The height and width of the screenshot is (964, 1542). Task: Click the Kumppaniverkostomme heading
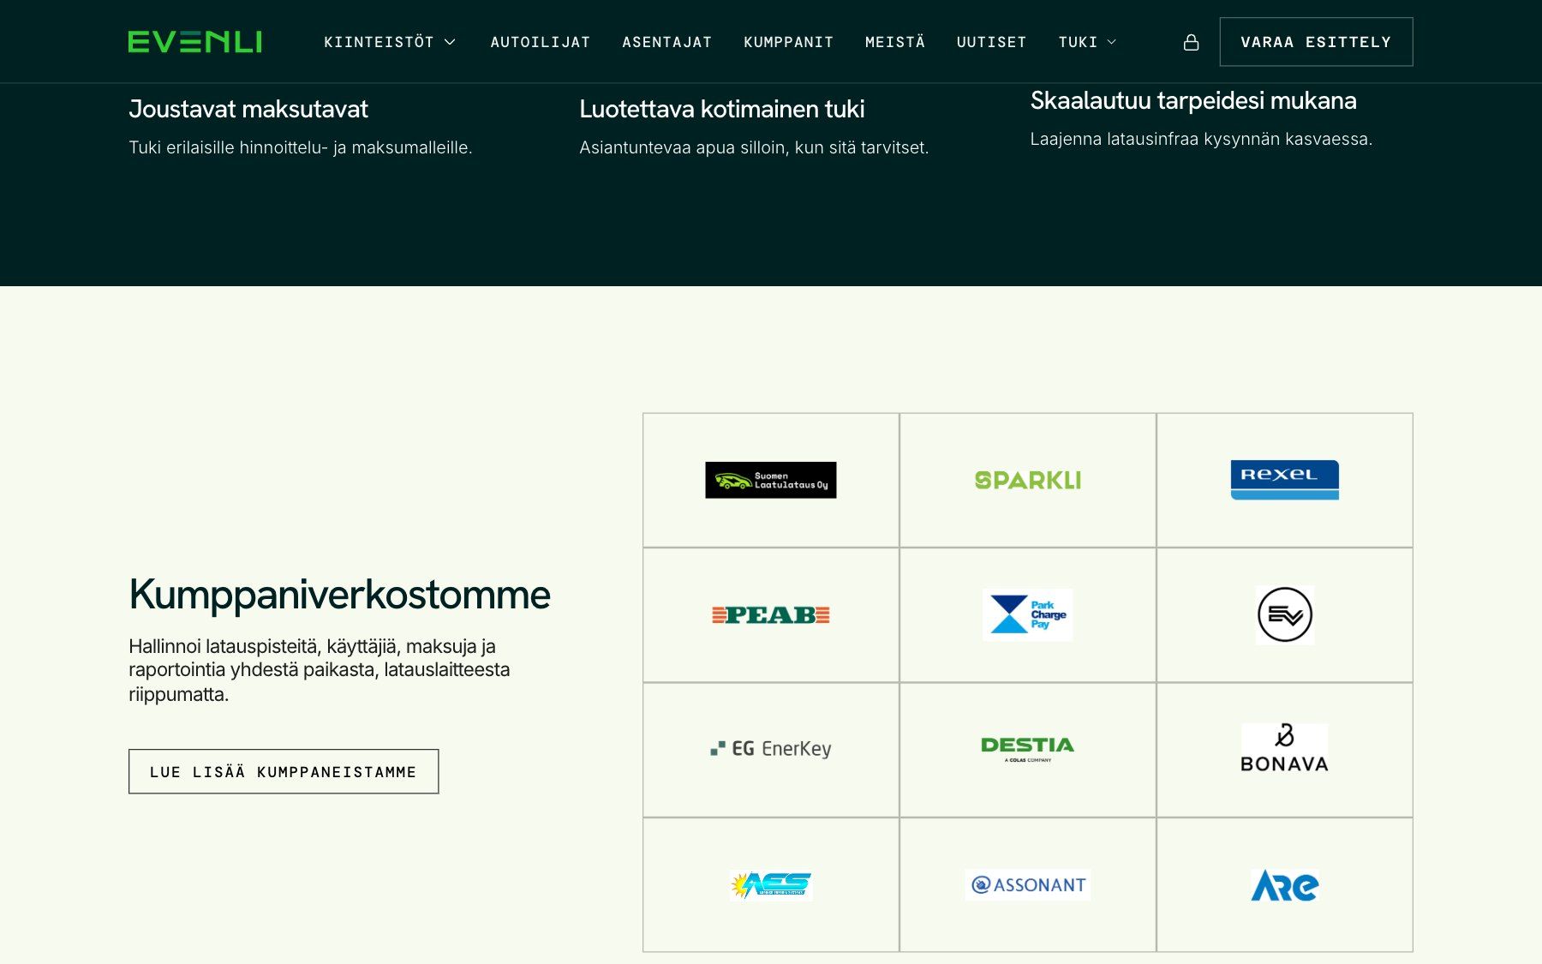[339, 595]
